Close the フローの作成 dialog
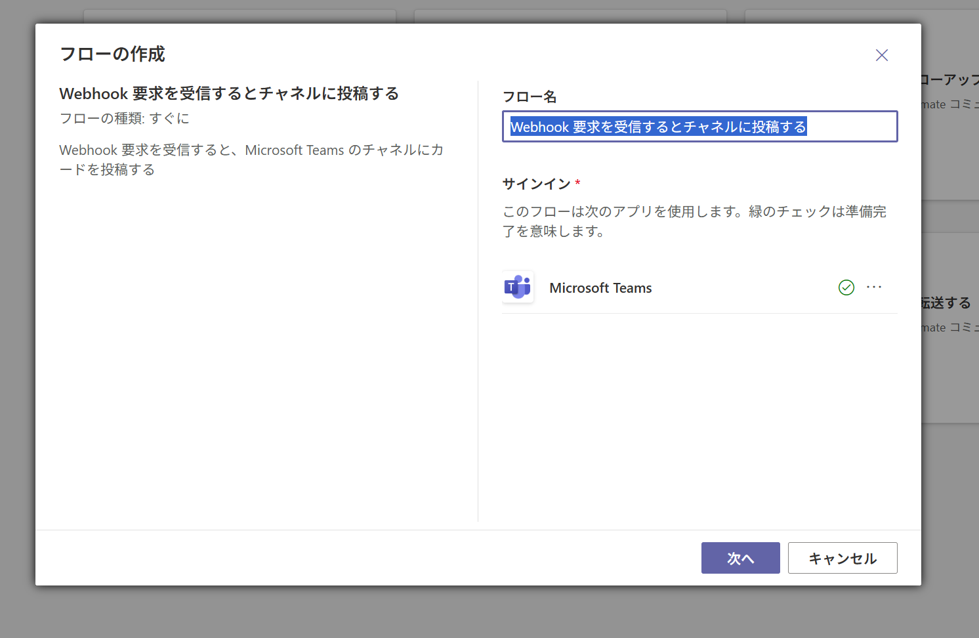This screenshot has width=979, height=638. [x=882, y=55]
